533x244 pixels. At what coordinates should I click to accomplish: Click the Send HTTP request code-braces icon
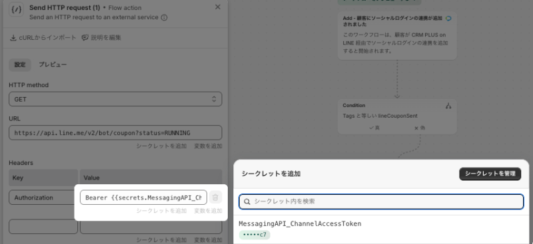(16, 10)
